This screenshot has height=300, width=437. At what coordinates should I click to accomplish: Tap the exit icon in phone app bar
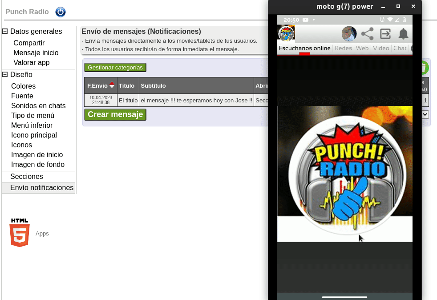(385, 34)
